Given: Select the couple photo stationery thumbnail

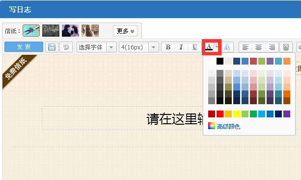Looking at the screenshot, I should (70, 31).
